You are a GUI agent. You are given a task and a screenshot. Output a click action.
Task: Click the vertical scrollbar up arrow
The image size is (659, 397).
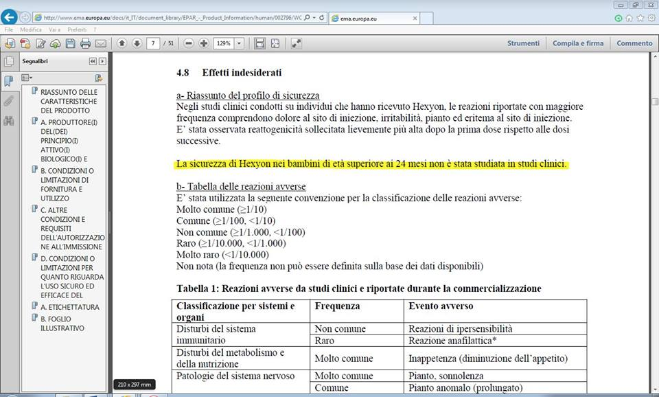point(655,56)
